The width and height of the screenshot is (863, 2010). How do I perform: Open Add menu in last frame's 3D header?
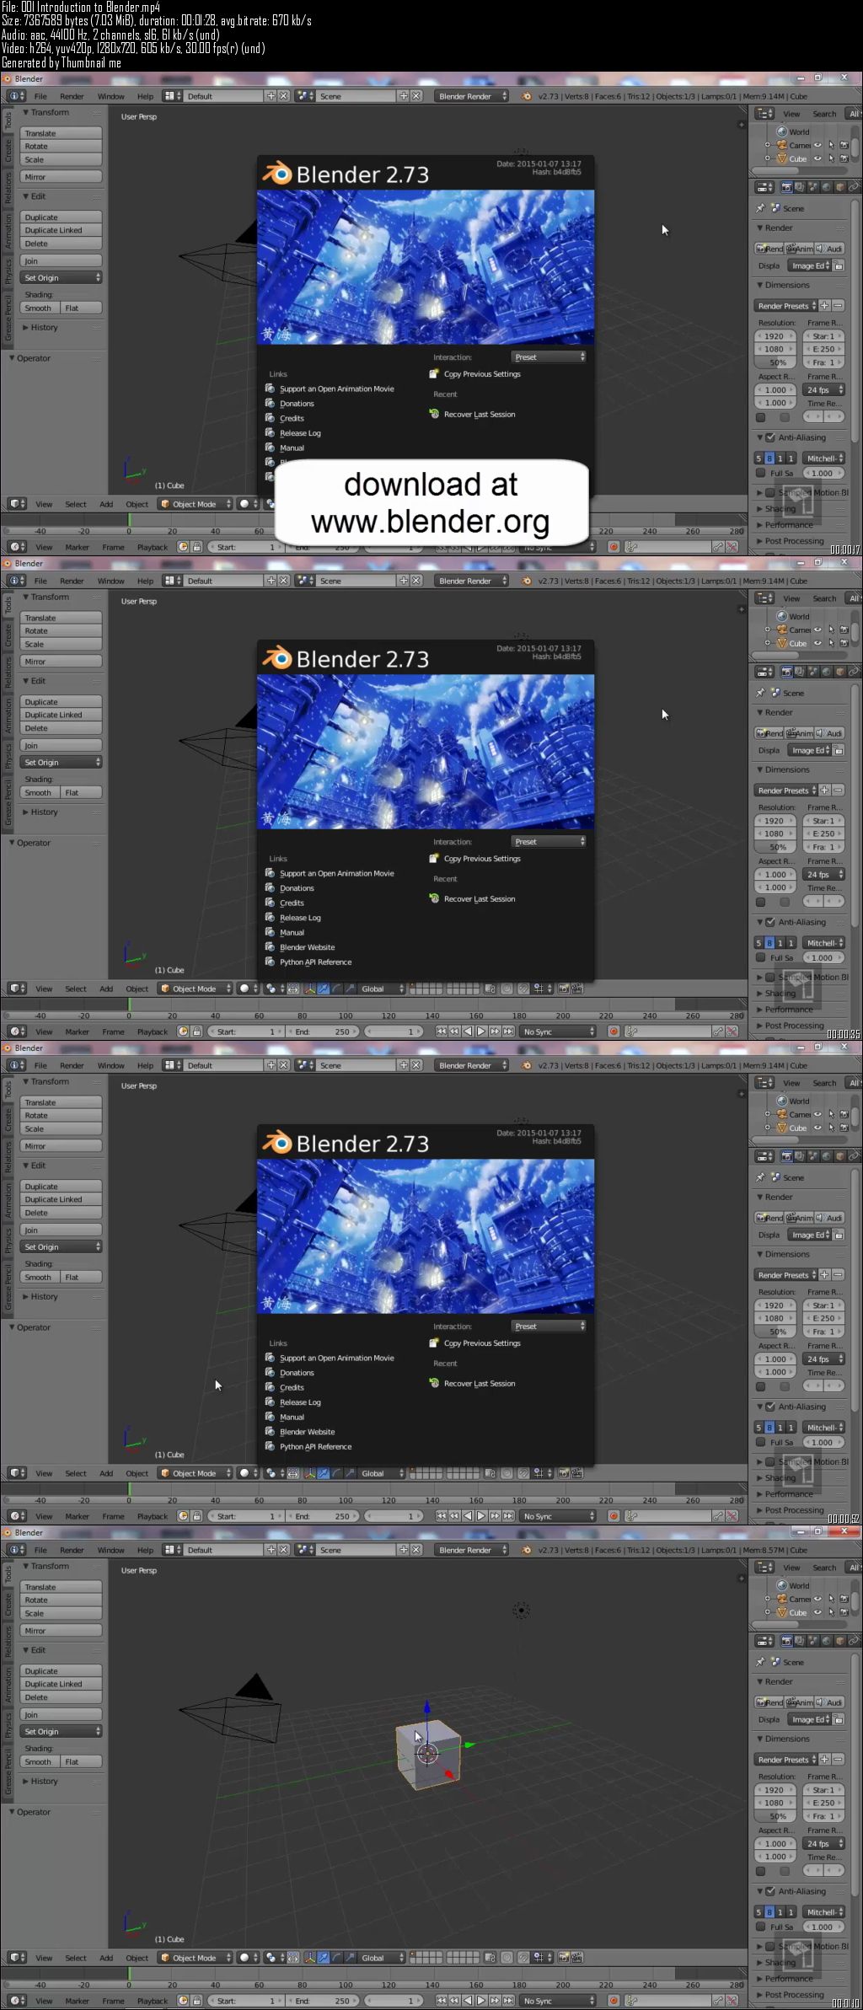click(x=106, y=1958)
